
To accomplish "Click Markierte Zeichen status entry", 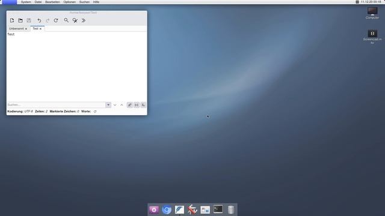I will 64,112.
